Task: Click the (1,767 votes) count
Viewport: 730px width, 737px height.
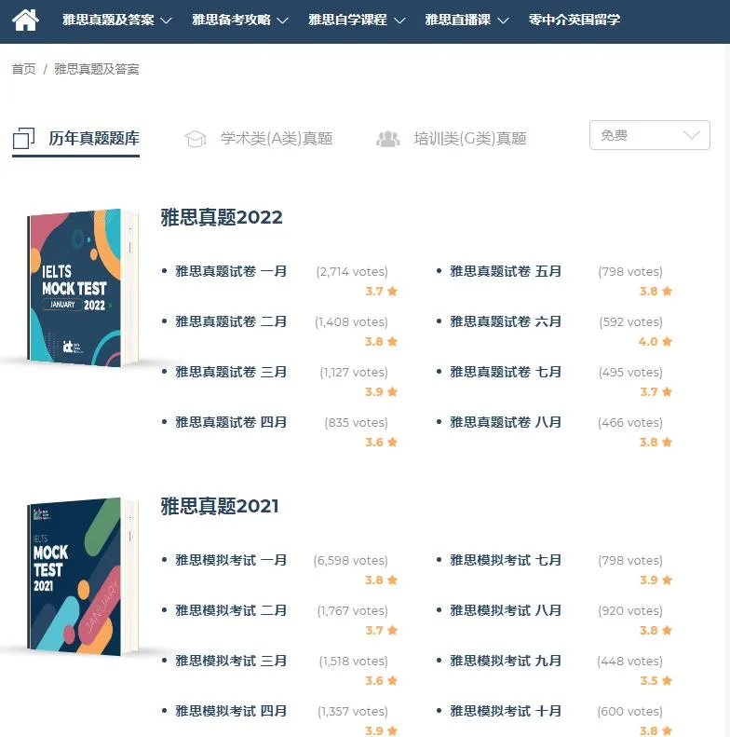Action: [x=352, y=611]
